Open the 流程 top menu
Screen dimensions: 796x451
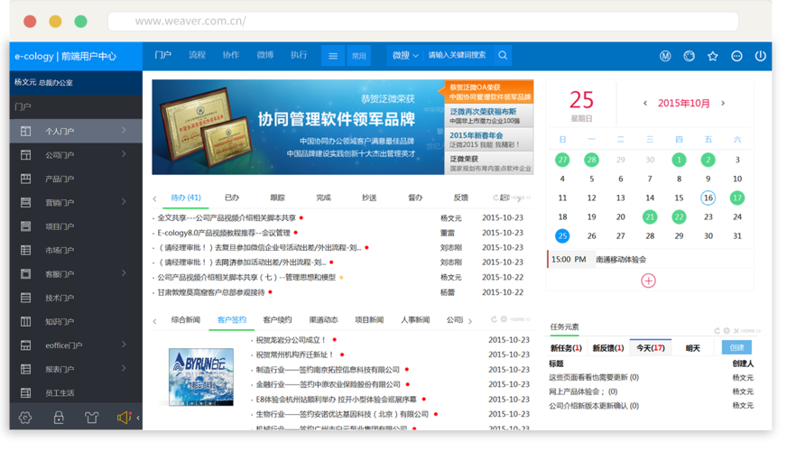pyautogui.click(x=197, y=55)
